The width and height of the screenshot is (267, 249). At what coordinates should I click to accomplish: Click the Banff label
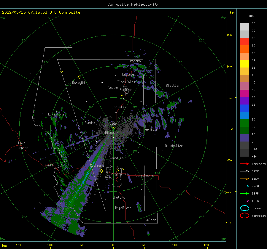[49, 165]
